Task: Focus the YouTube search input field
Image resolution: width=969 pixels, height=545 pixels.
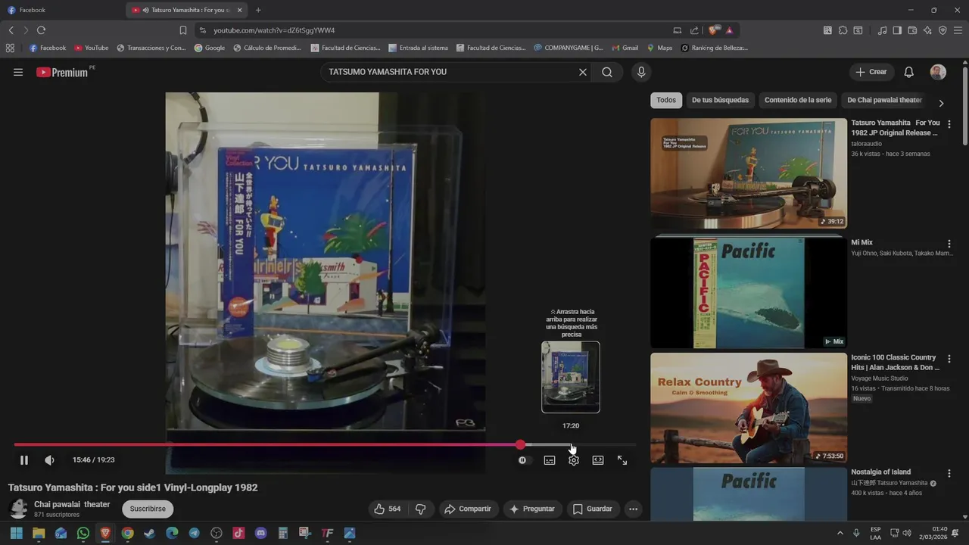Action: click(450, 72)
